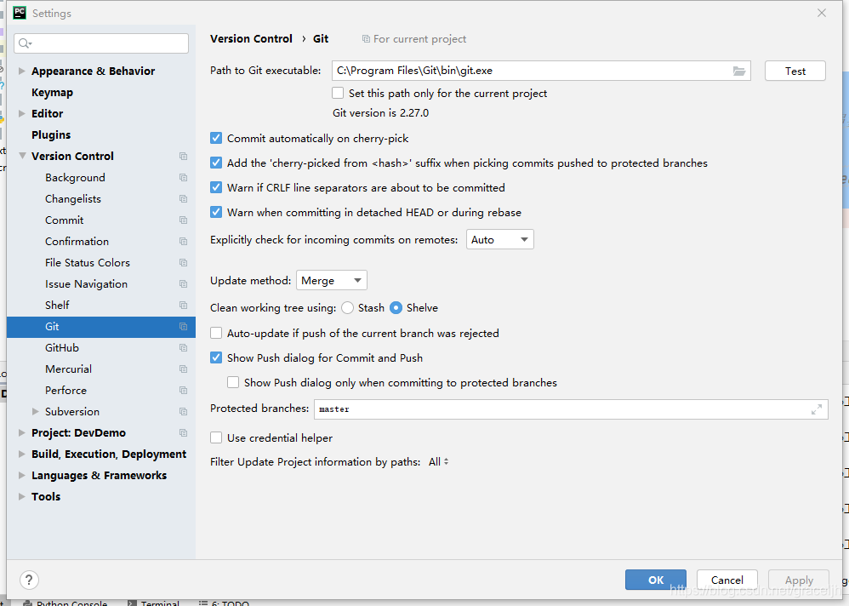Expand Build, Execution, Deployment section
The height and width of the screenshot is (606, 849).
click(21, 454)
